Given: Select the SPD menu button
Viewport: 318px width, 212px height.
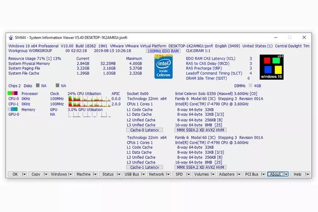Looking at the screenshot, I should point(179,174).
